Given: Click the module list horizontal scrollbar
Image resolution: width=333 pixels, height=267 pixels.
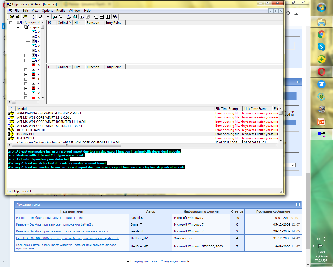Looking at the screenshot, I should [x=67, y=145].
